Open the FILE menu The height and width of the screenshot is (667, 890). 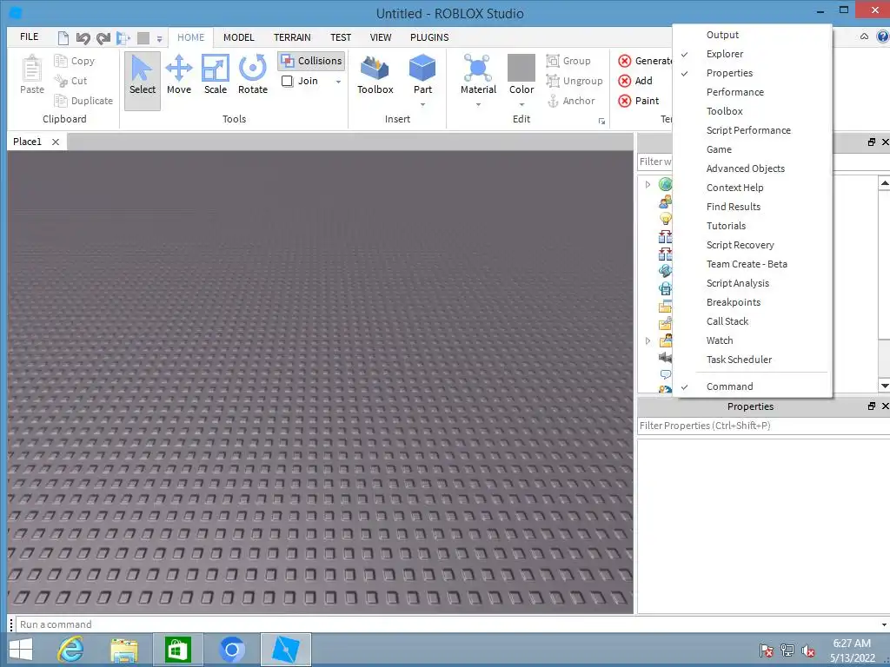[29, 36]
